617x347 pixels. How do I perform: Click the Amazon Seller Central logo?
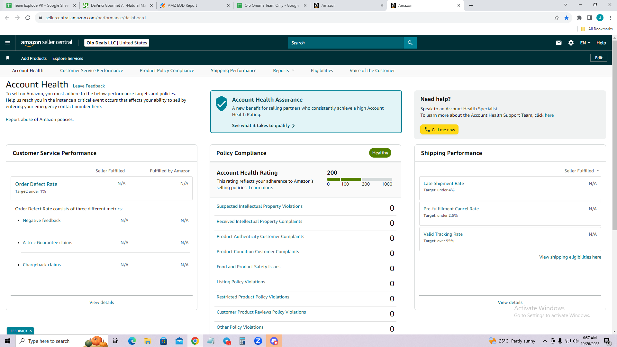[x=47, y=43]
